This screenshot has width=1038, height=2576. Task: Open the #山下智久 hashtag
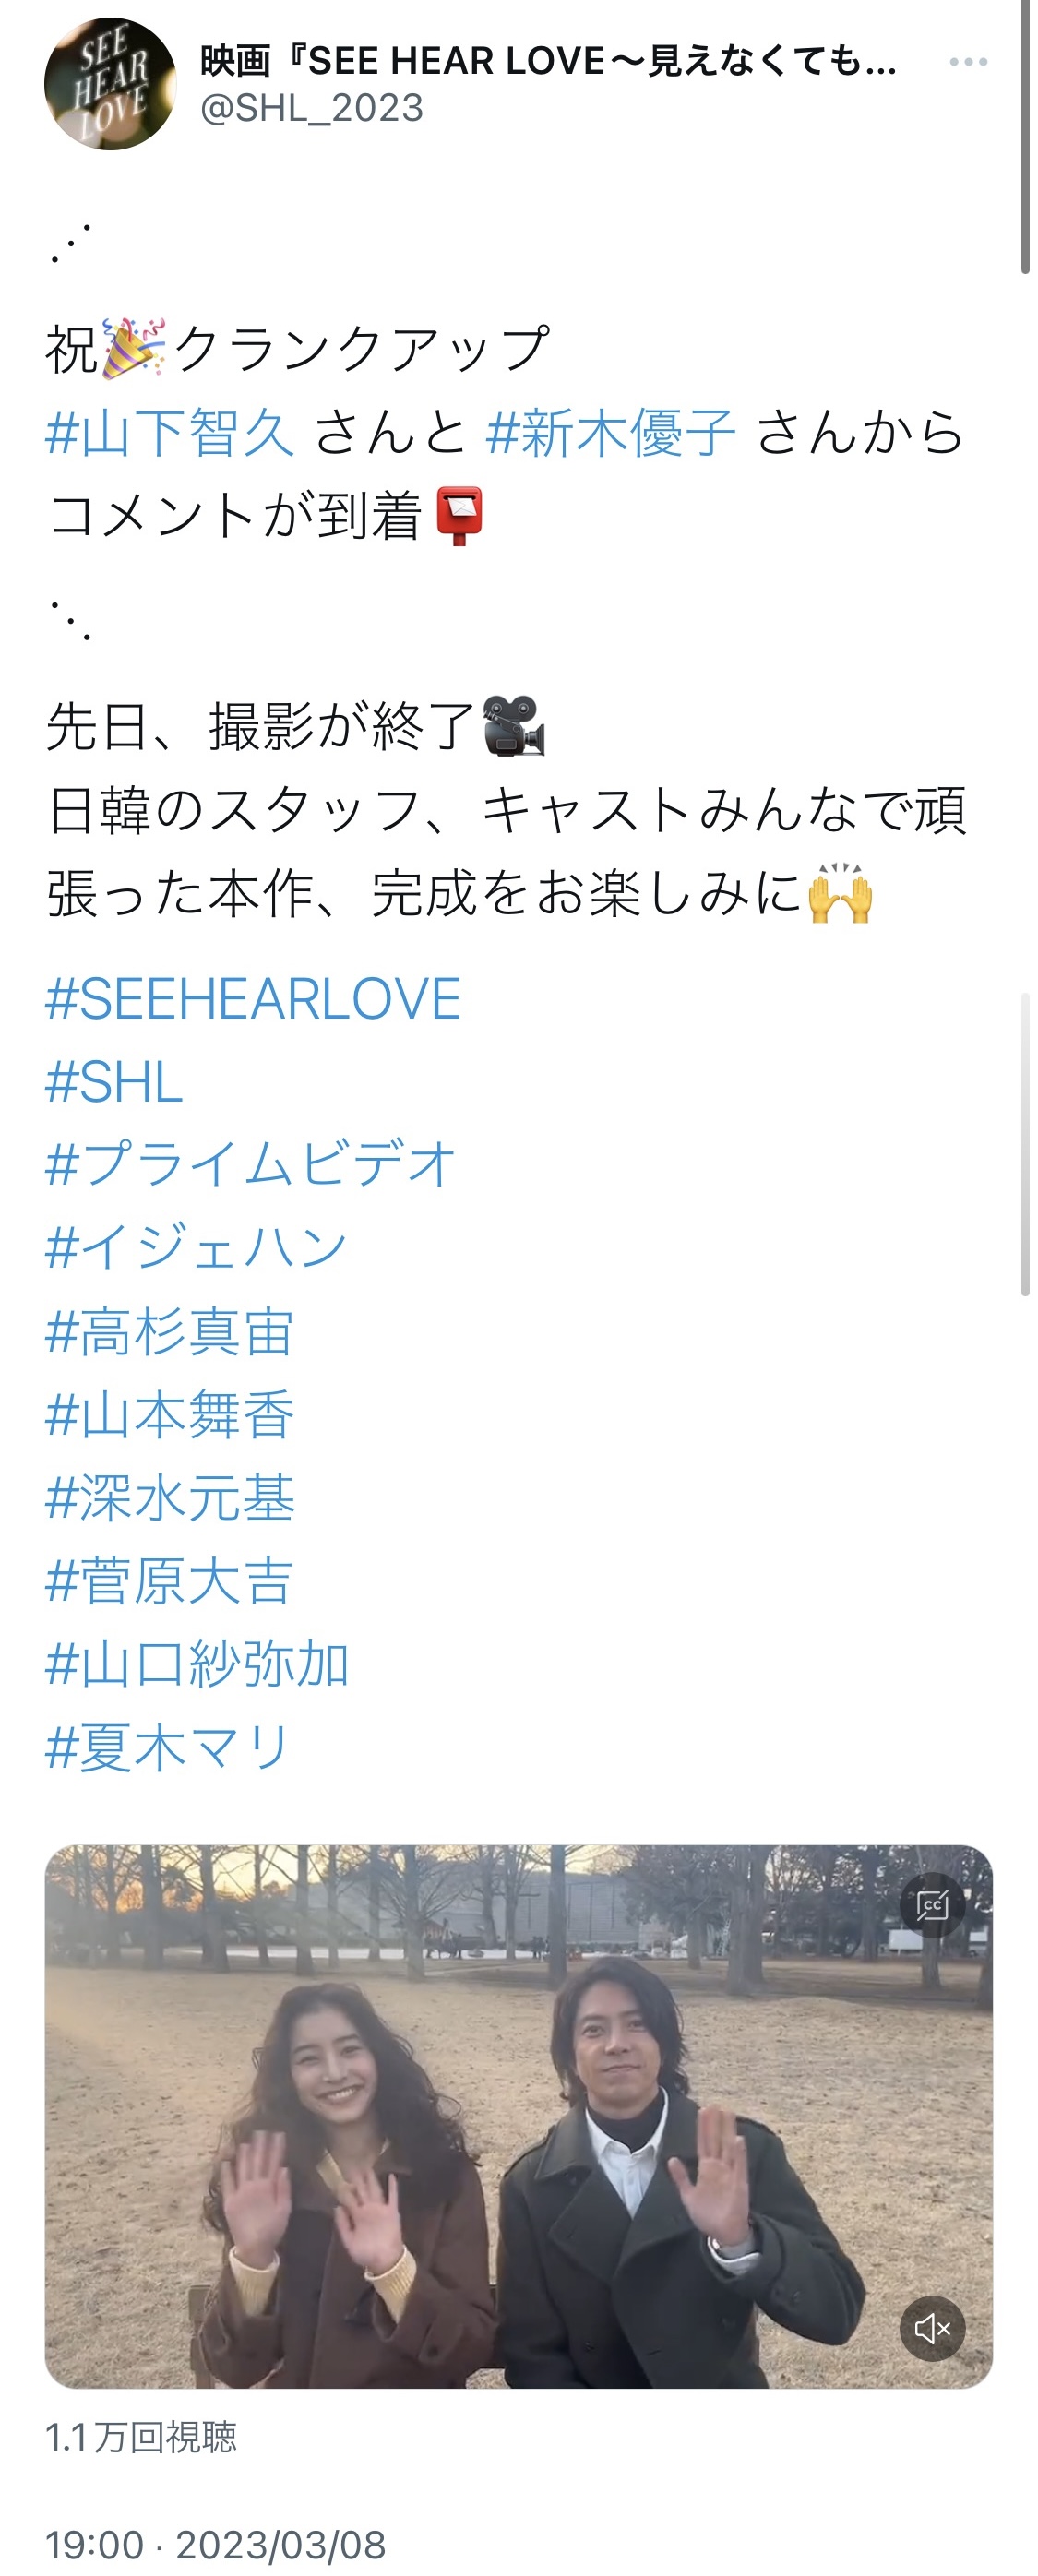point(170,433)
